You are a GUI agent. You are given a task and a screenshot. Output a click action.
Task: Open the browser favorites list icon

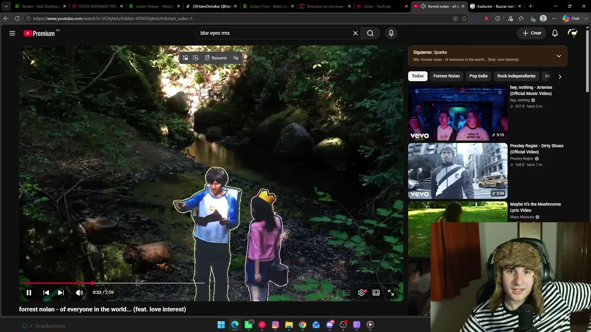click(521, 18)
